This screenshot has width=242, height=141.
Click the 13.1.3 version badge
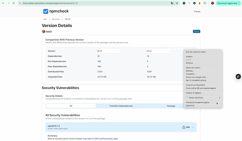tap(196, 32)
